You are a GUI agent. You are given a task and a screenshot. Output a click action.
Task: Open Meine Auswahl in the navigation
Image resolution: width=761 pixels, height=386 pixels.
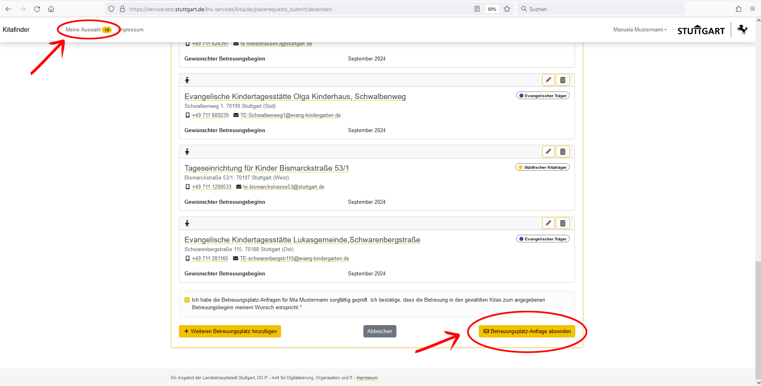tap(83, 30)
